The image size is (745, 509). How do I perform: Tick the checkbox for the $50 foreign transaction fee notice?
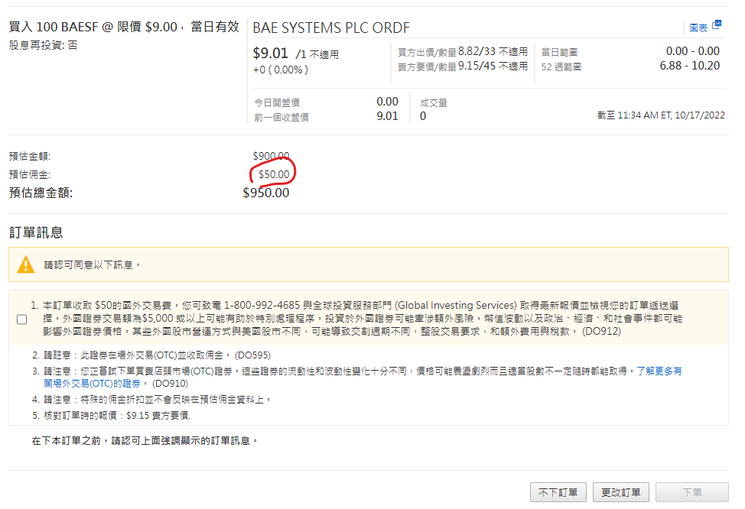(x=22, y=319)
